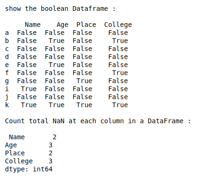The image size is (200, 178).
Task: Select the True value in row b College
Action: (x=120, y=41)
